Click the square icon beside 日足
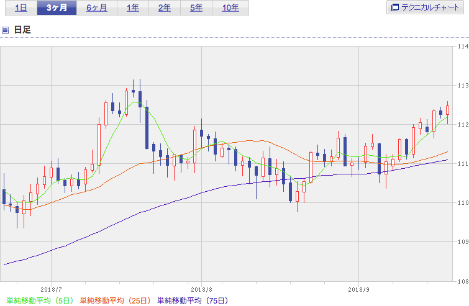The width and height of the screenshot is (469, 306). (5, 30)
